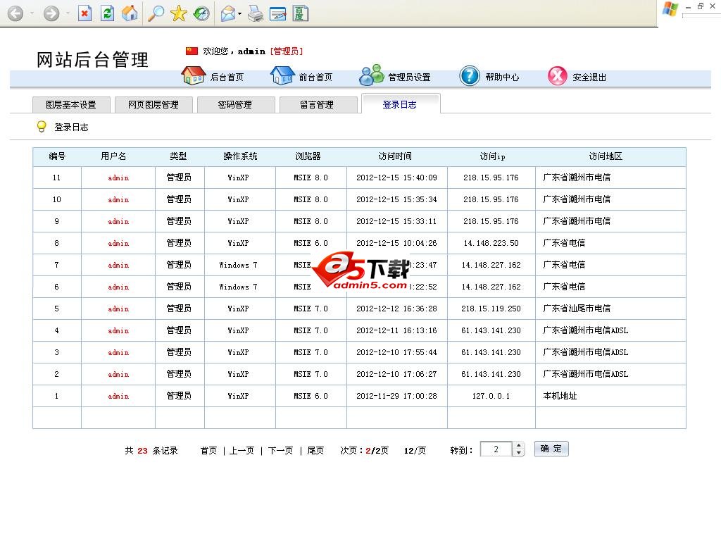The image size is (721, 541).
Task: Click timestamp 2012-11-29 17:00:28
Action: click(x=397, y=396)
